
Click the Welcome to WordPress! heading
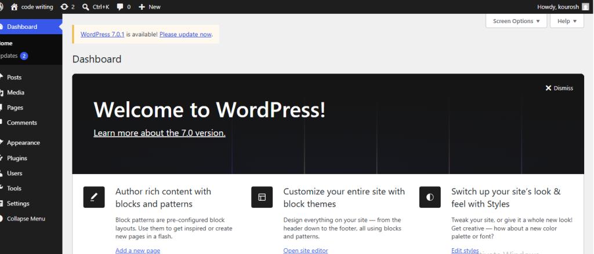tap(209, 110)
